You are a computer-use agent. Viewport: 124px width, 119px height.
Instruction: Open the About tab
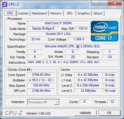[x=98, y=13]
